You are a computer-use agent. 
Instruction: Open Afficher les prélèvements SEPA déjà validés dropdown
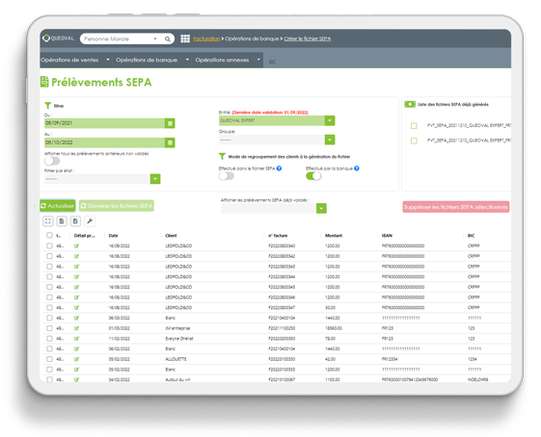coord(321,208)
